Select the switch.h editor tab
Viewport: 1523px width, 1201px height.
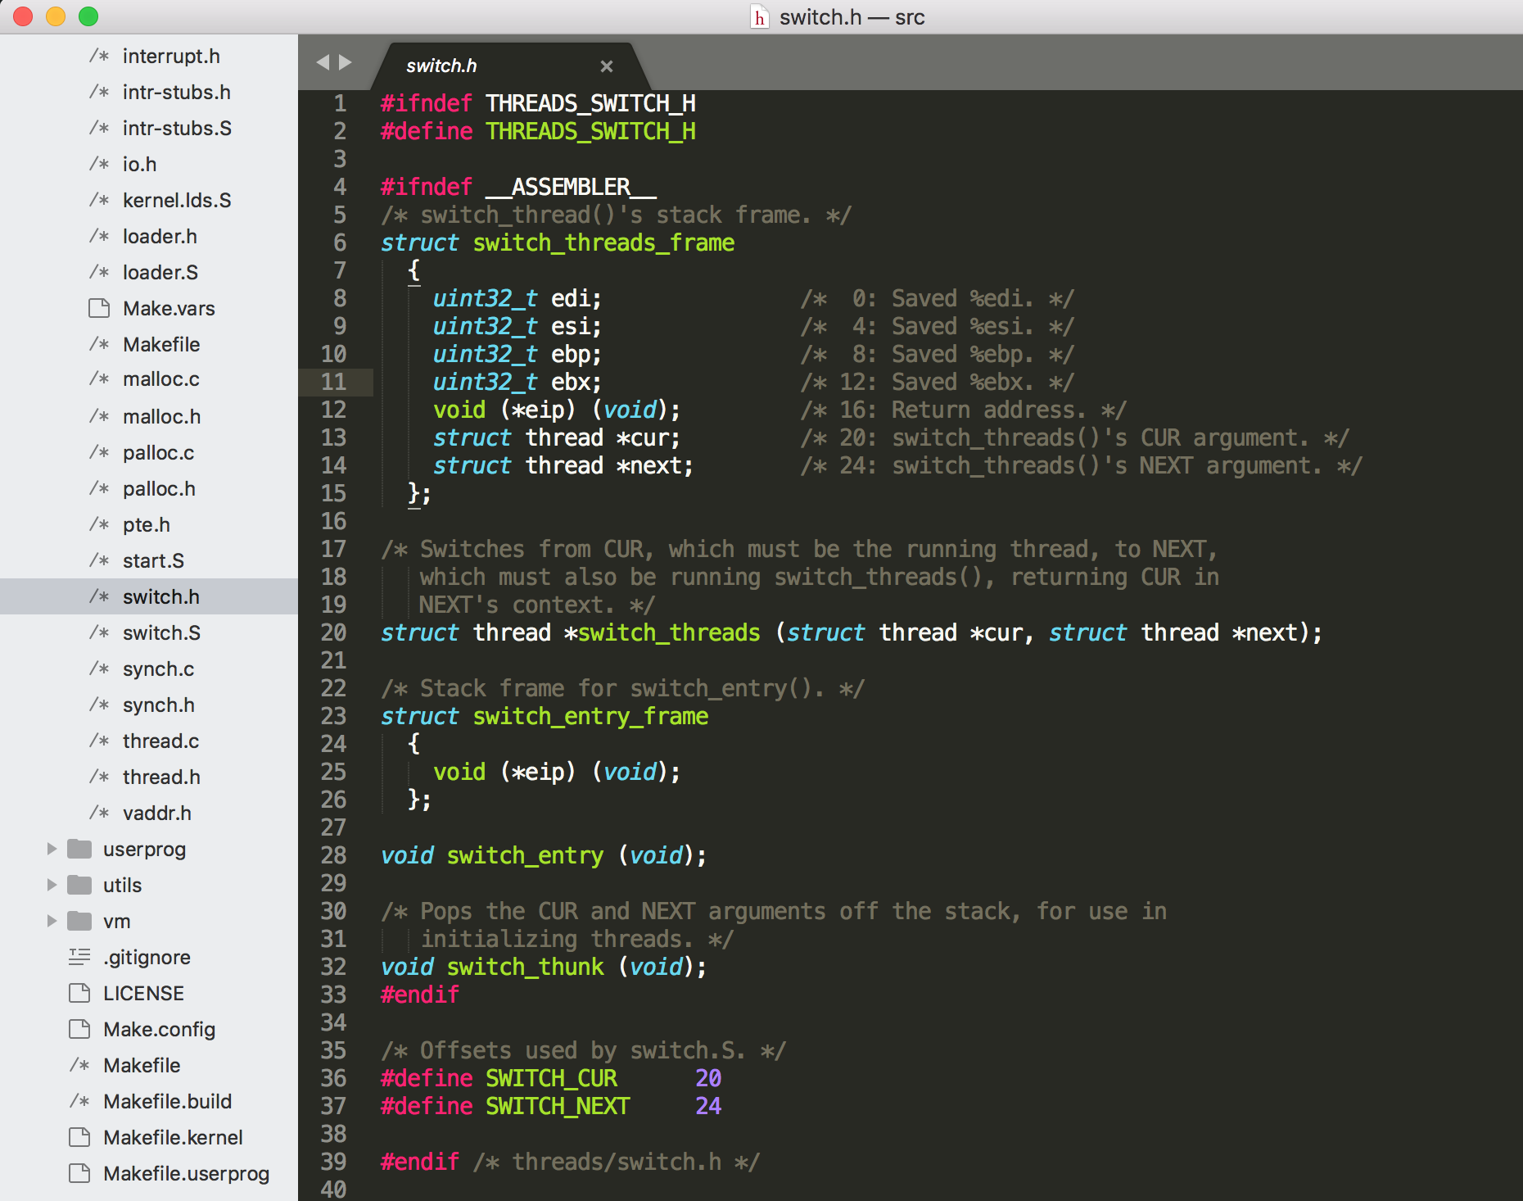click(442, 66)
